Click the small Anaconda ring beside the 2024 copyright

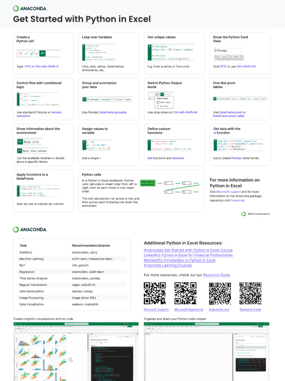[x=243, y=214]
